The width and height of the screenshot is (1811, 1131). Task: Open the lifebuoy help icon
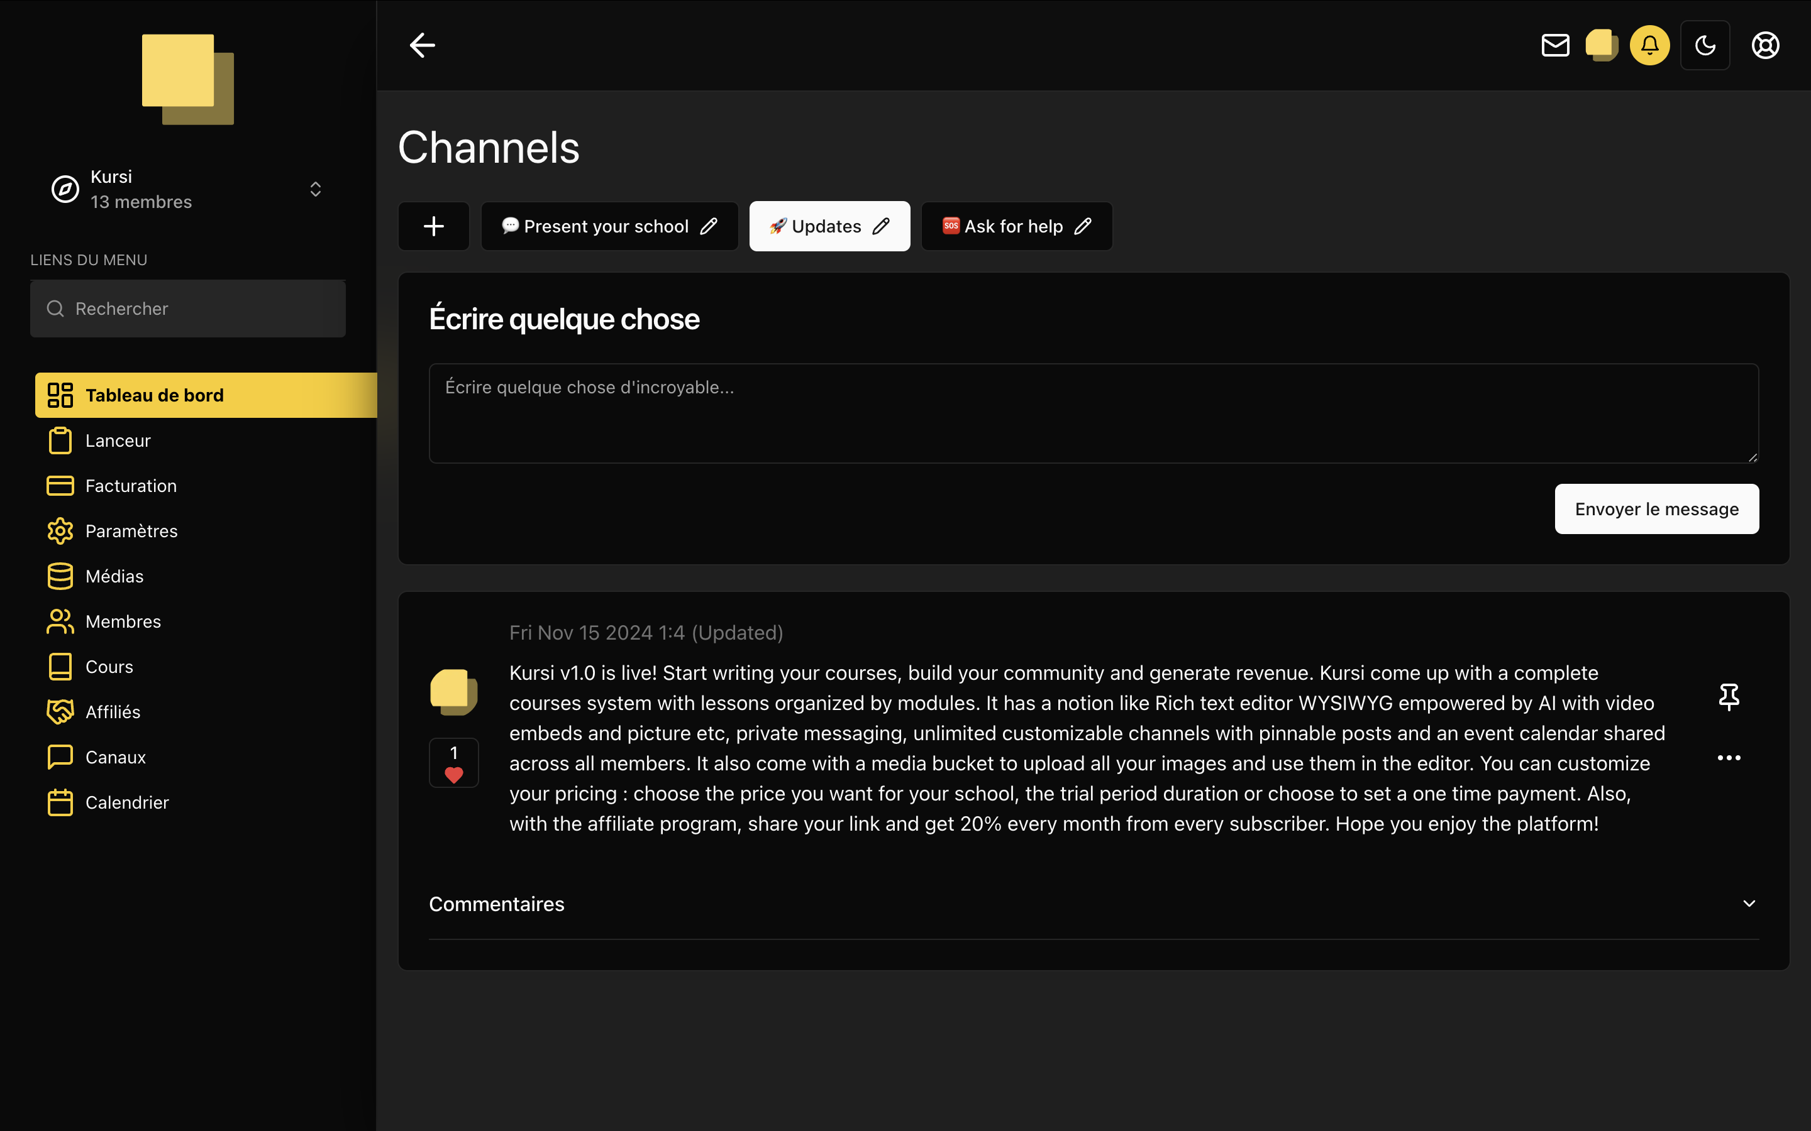click(x=1765, y=45)
